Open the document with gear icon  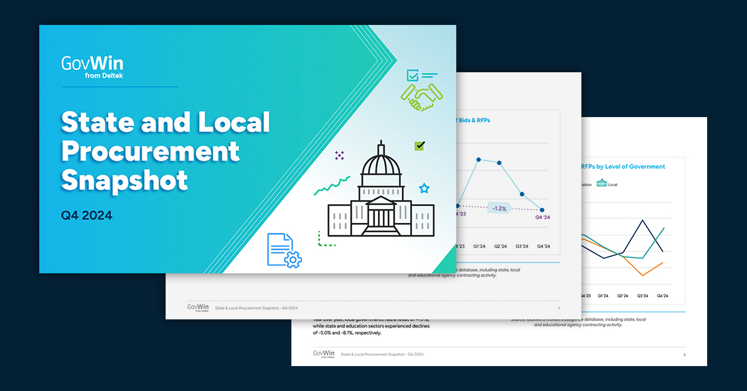tap(284, 250)
